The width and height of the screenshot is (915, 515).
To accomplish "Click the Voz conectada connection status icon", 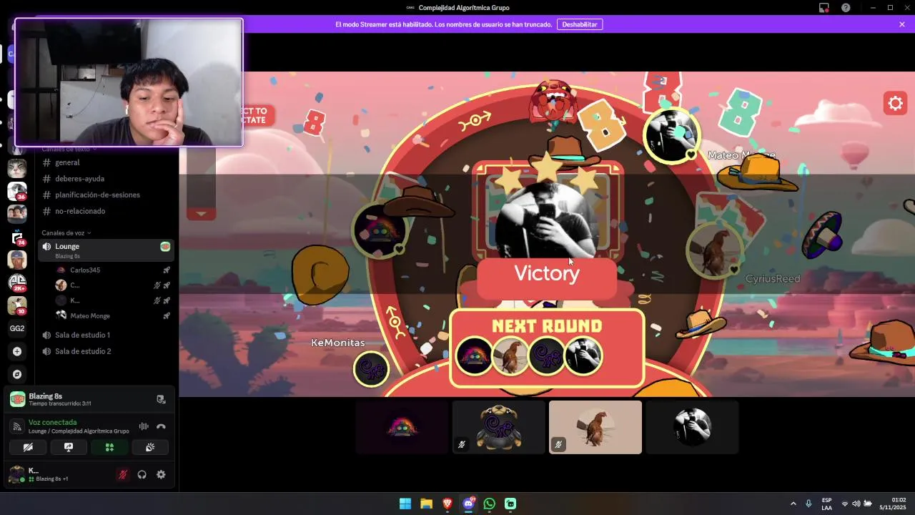I will coord(17,426).
